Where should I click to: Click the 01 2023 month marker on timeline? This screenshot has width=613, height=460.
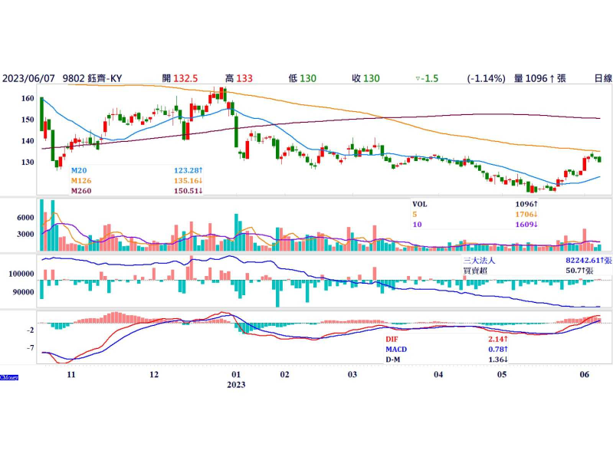(x=236, y=380)
